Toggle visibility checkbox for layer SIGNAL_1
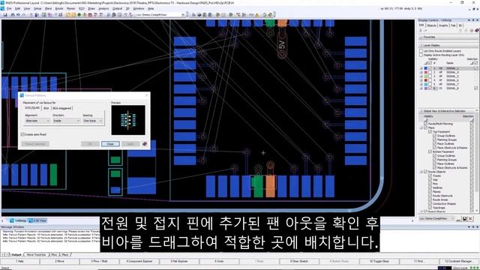The image size is (480, 270). [x=430, y=68]
